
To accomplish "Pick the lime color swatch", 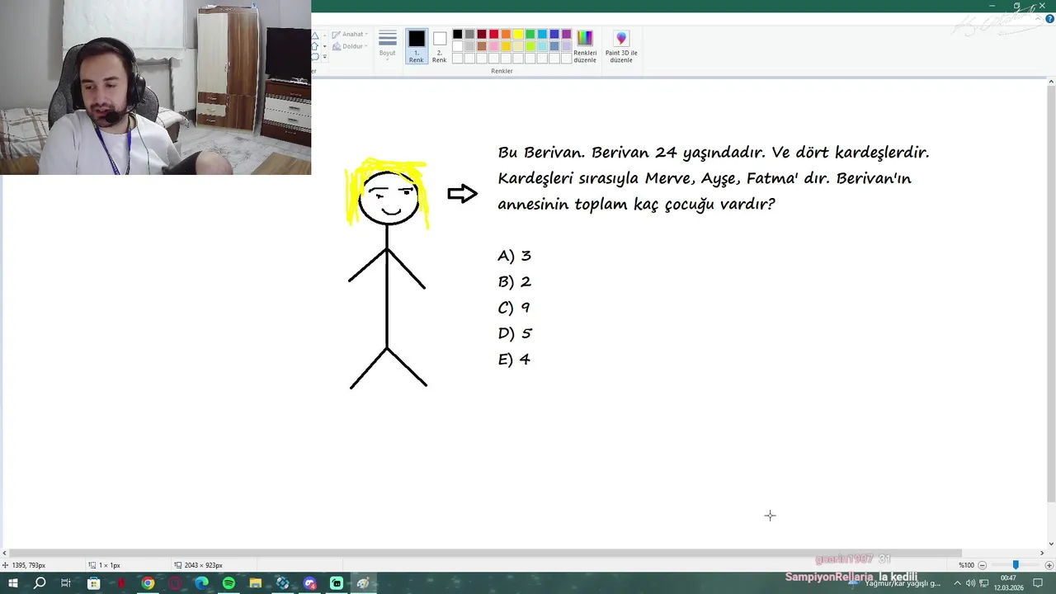I will 530,46.
